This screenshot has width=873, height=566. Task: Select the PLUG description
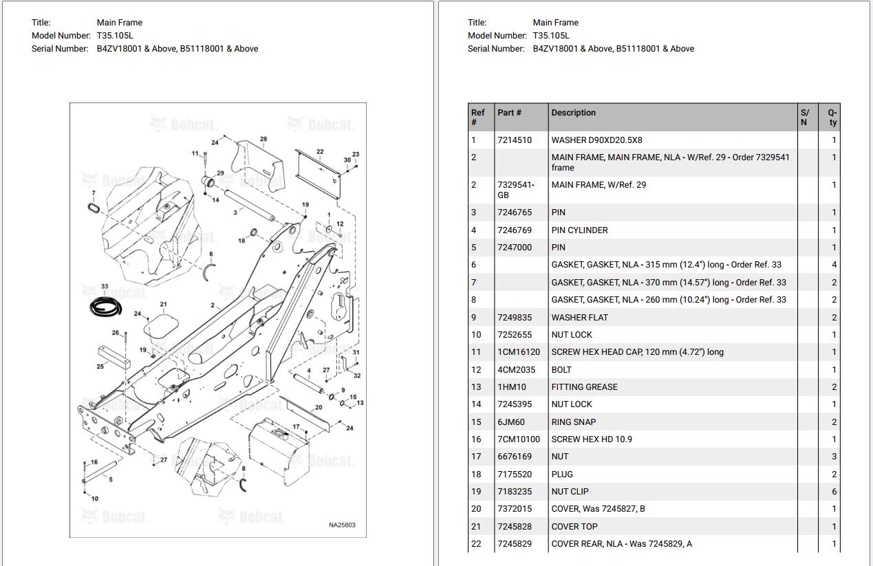point(562,475)
